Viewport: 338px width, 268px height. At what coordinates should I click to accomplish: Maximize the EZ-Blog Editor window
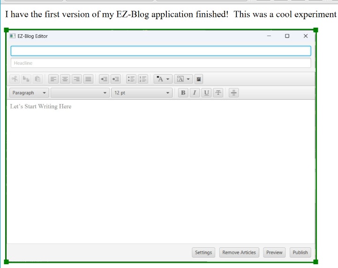point(287,36)
